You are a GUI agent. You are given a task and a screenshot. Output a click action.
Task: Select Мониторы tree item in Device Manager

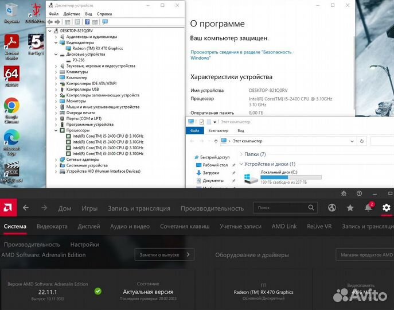click(x=76, y=101)
